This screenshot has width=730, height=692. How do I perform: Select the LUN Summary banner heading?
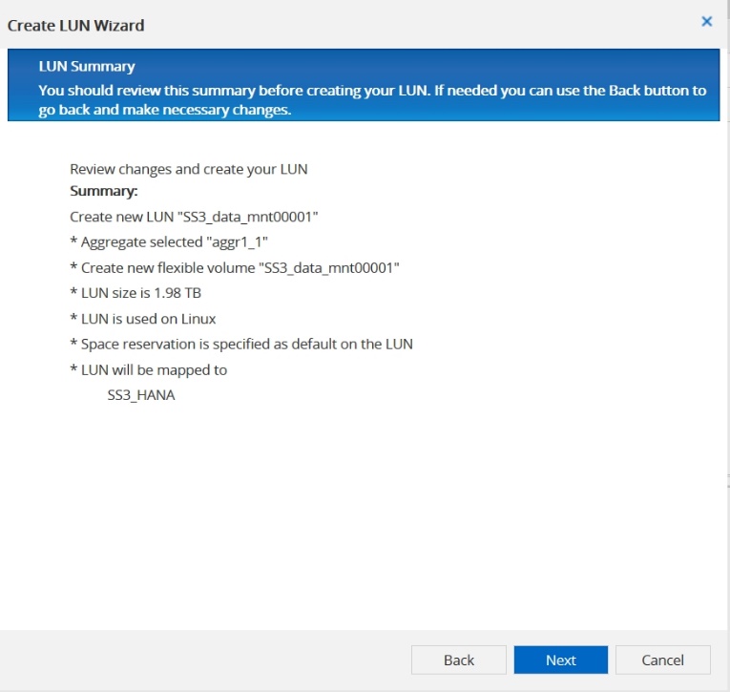(x=87, y=67)
